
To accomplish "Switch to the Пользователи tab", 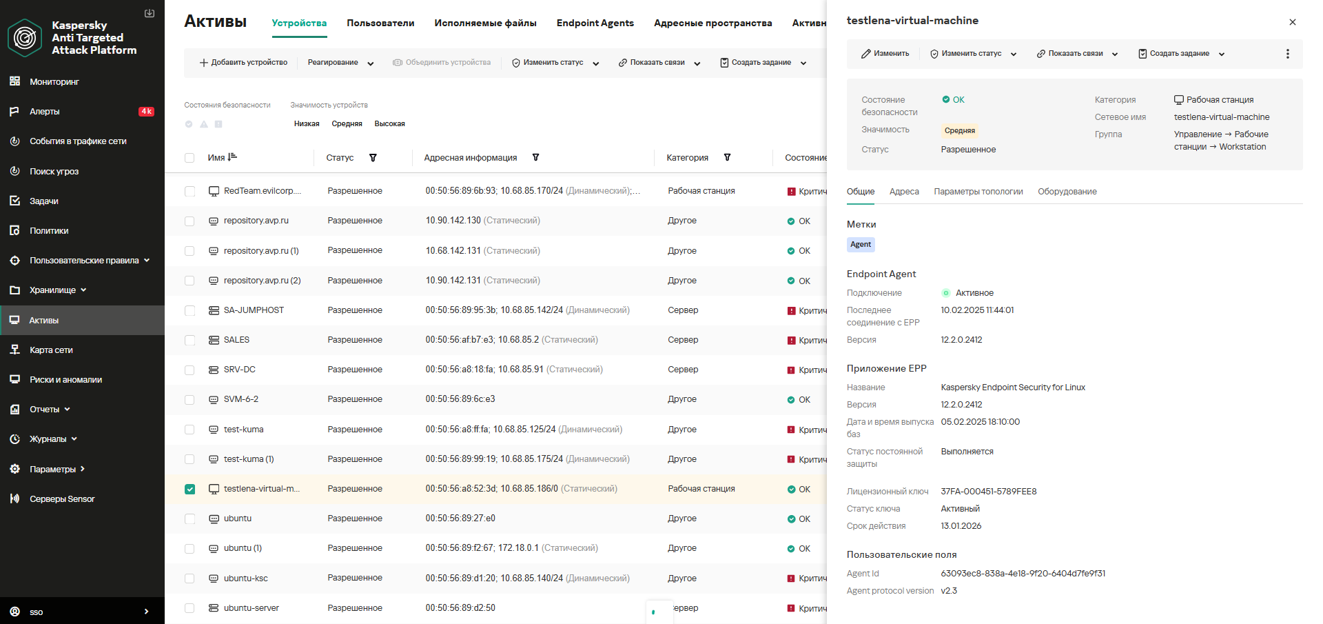I will [380, 23].
